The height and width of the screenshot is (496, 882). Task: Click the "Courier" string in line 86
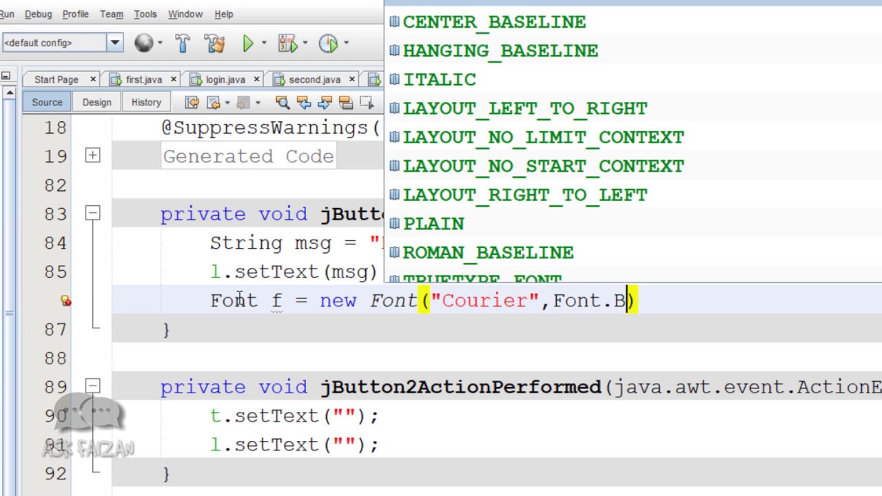(x=485, y=301)
